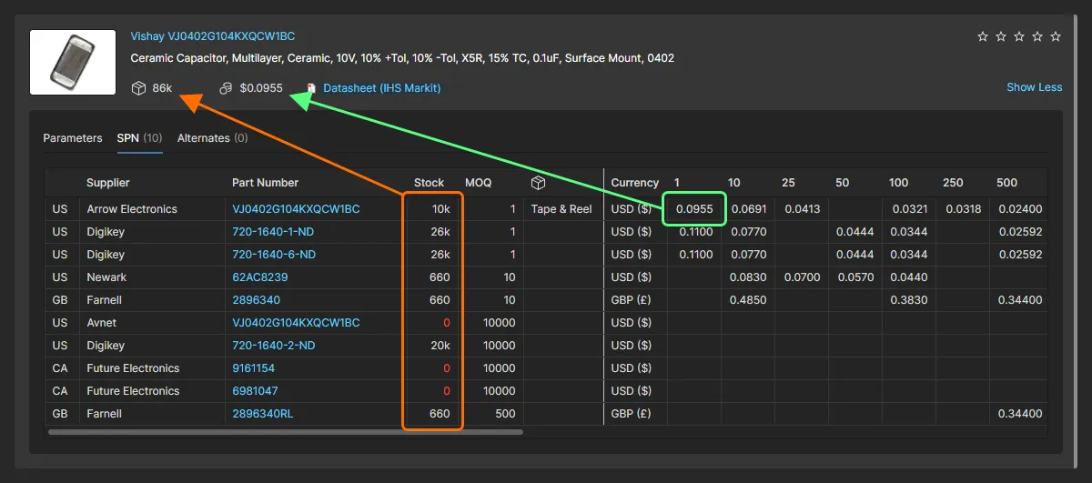The image size is (1092, 483).
Task: Click the 0.0700 Newark price cell
Action: tap(802, 277)
